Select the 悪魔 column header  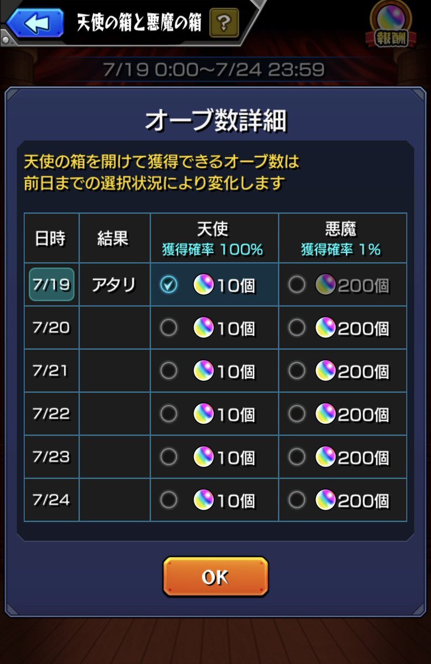click(x=342, y=238)
